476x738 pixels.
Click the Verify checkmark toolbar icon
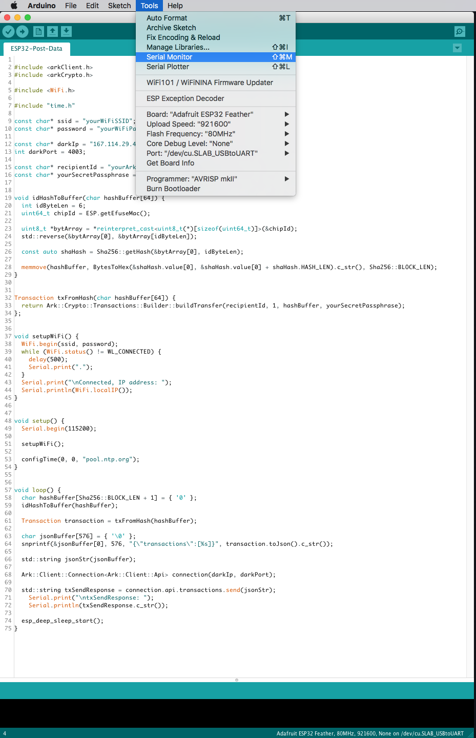click(8, 32)
